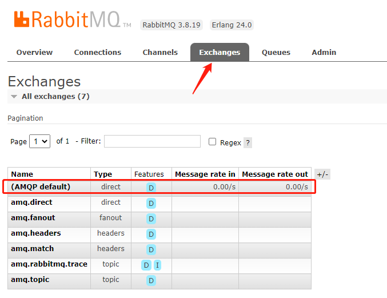The width and height of the screenshot is (387, 298).
Task: Click the Features column header
Action: point(149,174)
